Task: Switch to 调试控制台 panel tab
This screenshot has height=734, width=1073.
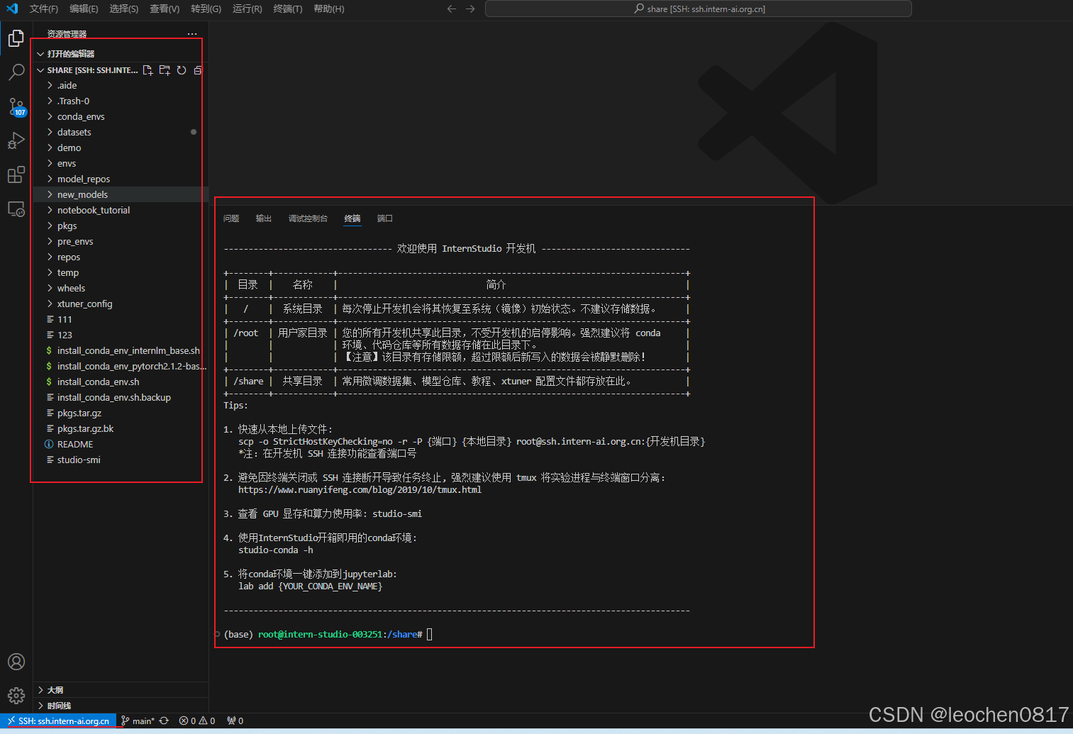Action: tap(308, 218)
